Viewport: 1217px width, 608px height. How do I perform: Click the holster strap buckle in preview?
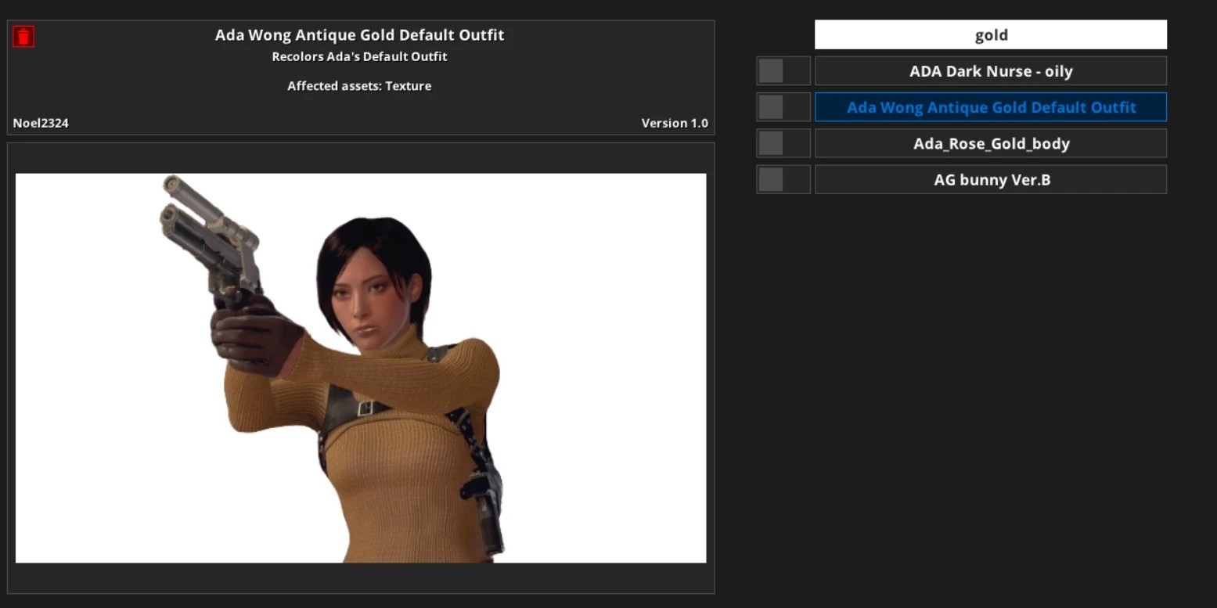pos(365,408)
